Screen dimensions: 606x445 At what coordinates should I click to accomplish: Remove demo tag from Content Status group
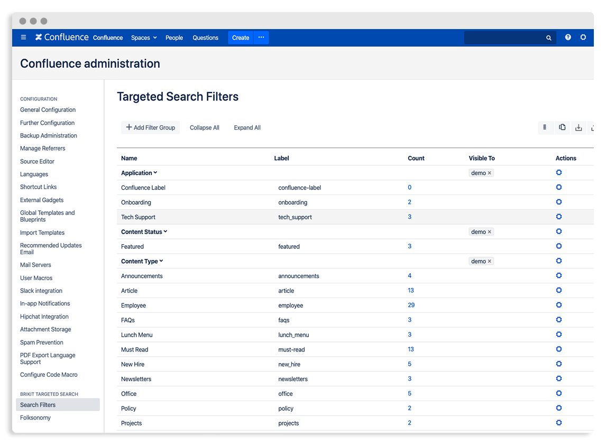click(x=490, y=232)
